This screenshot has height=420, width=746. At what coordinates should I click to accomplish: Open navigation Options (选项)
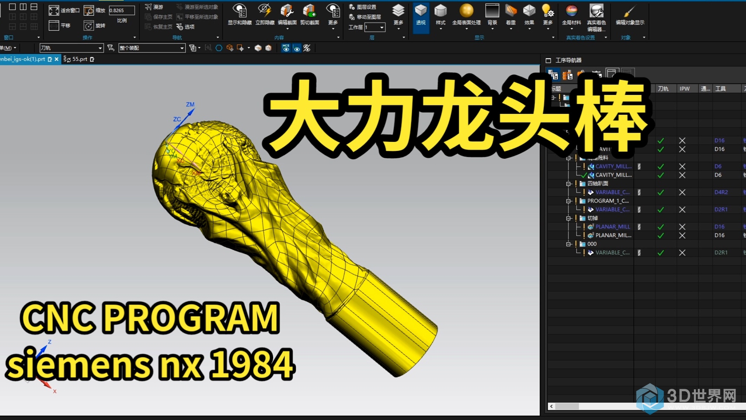185,26
